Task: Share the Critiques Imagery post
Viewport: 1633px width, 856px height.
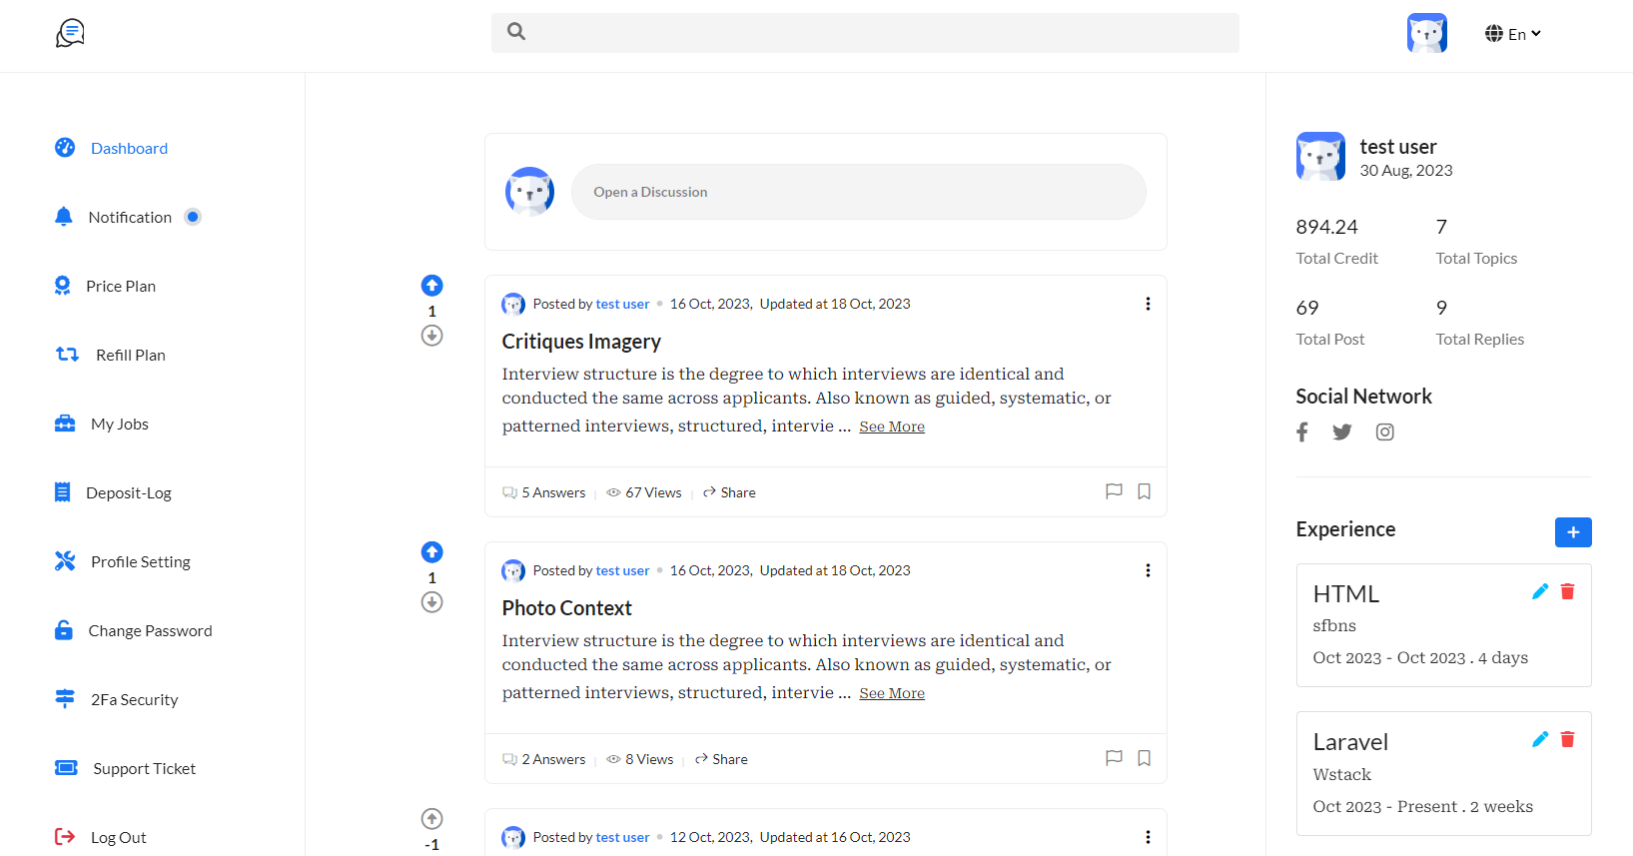Action: (729, 492)
